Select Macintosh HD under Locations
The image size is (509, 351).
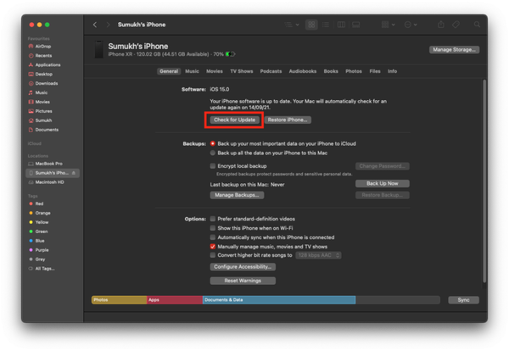pos(46,182)
